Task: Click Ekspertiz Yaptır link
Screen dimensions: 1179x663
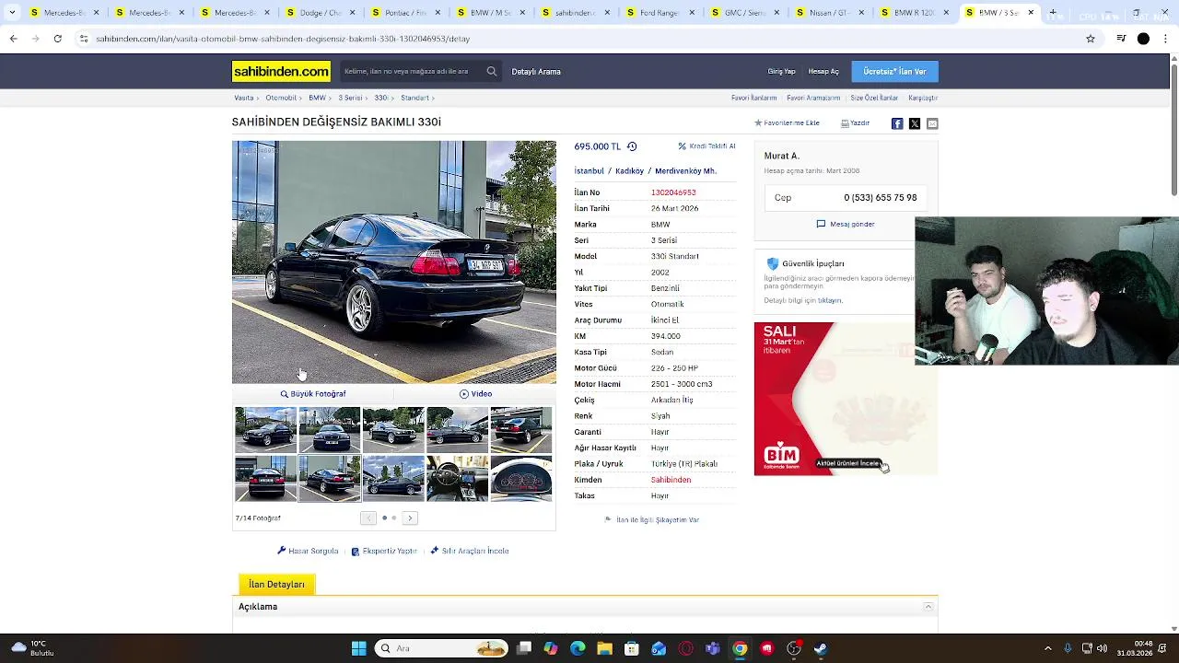Action: pyautogui.click(x=384, y=551)
